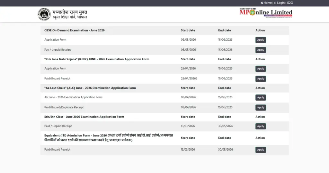
Task: Apply for Ruk Jana Nahi Application Form
Action: [x=261, y=69]
